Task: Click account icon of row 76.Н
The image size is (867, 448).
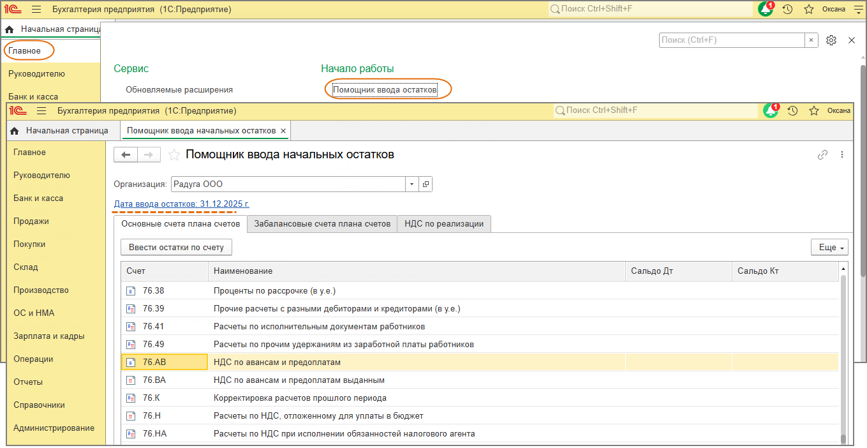Action: point(131,416)
